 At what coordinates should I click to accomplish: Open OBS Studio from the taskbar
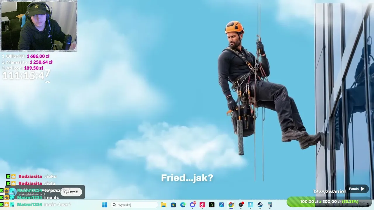click(241, 205)
